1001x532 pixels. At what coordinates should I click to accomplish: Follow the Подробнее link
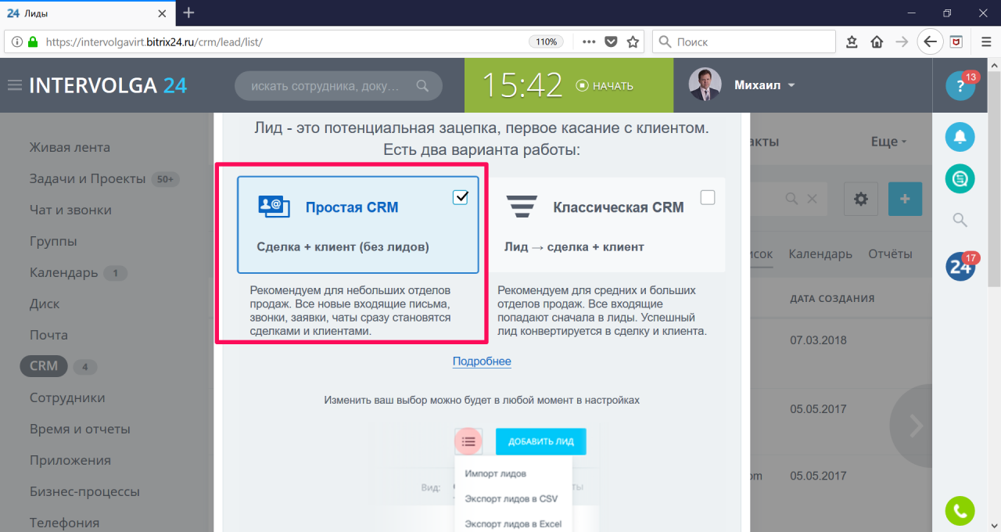click(x=482, y=361)
